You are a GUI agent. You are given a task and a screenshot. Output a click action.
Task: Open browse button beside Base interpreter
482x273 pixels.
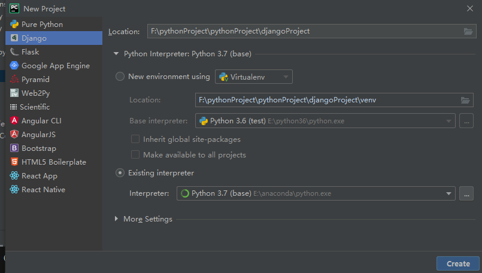point(466,121)
